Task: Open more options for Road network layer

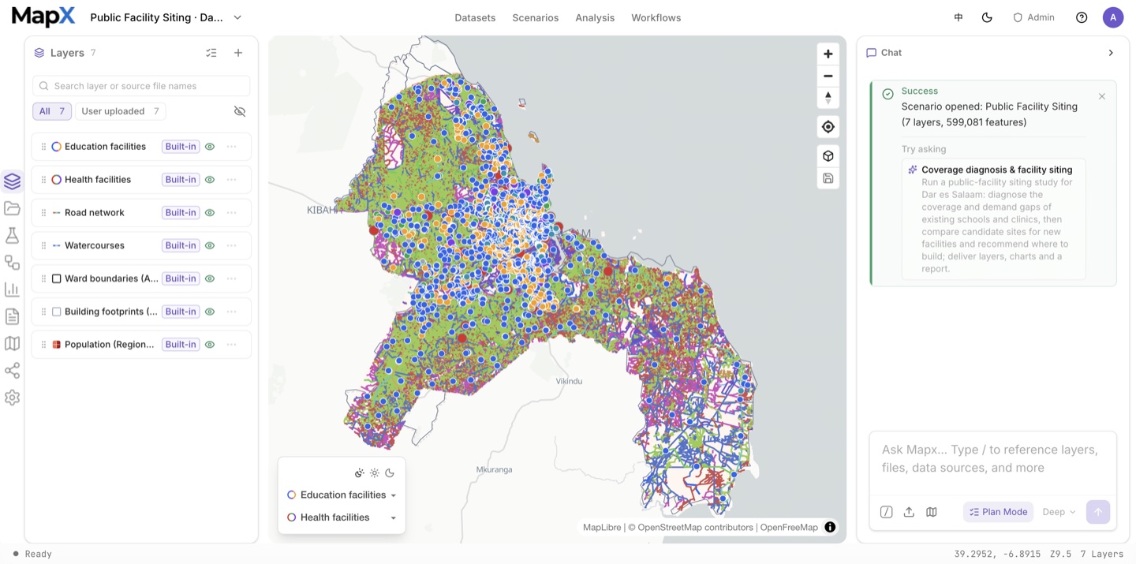Action: [x=232, y=213]
